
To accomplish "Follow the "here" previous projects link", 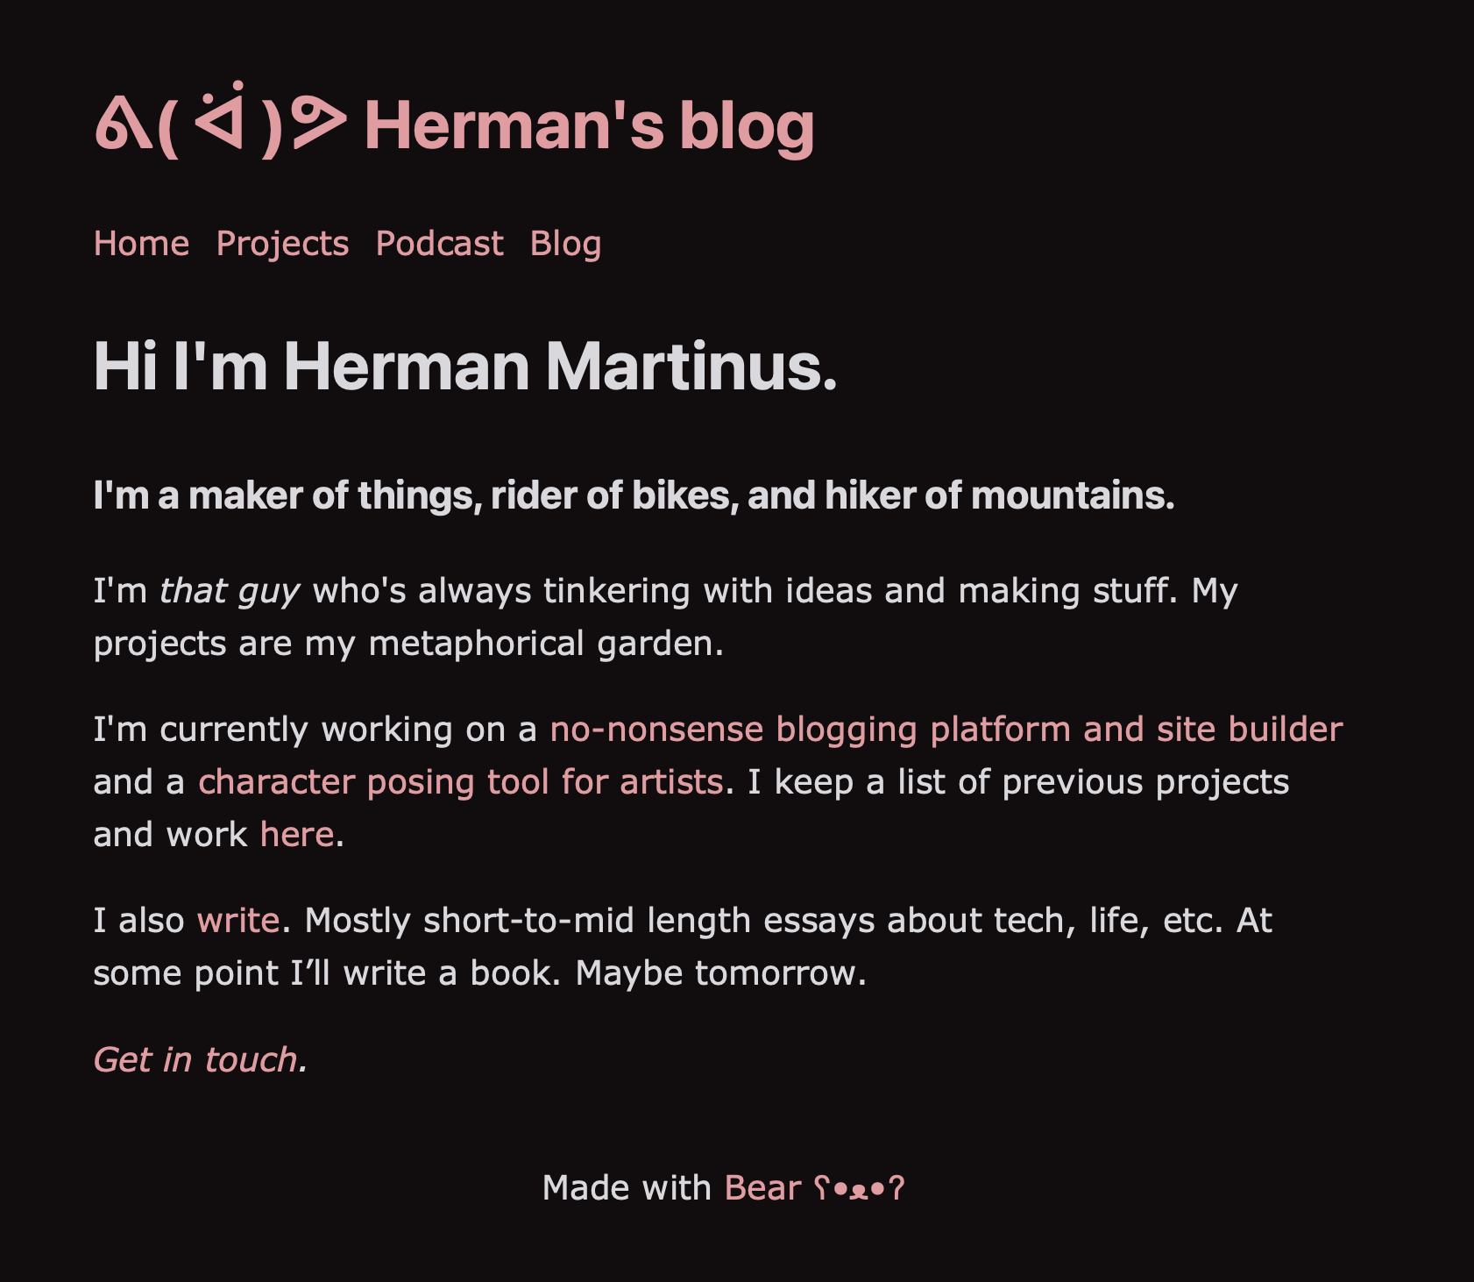I will (296, 835).
